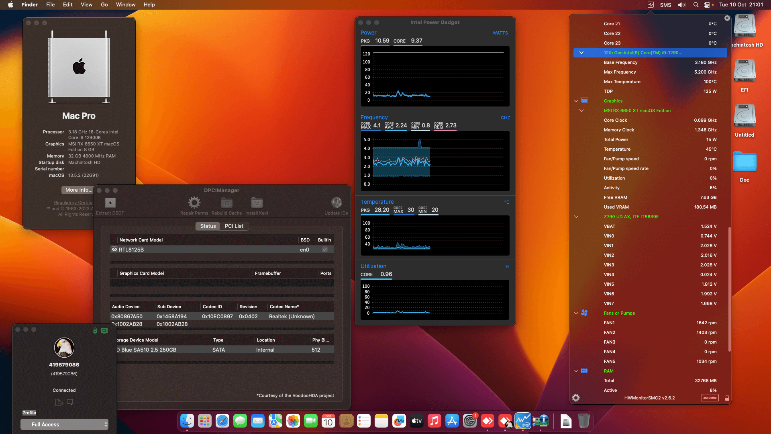Open the Go menu
This screenshot has height=434, width=771.
coord(104,5)
